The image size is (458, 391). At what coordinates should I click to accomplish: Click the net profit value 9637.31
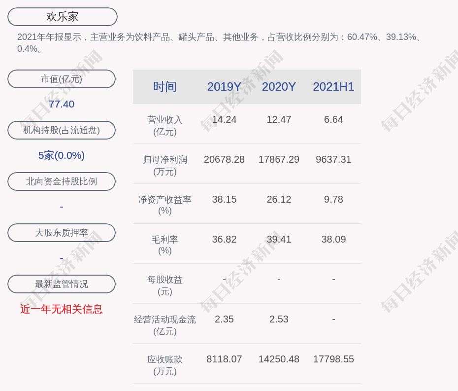333,159
